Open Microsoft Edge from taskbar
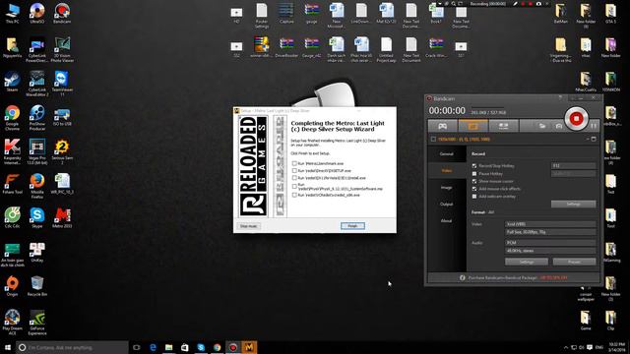The height and width of the screenshot is (354, 630). tap(153, 347)
